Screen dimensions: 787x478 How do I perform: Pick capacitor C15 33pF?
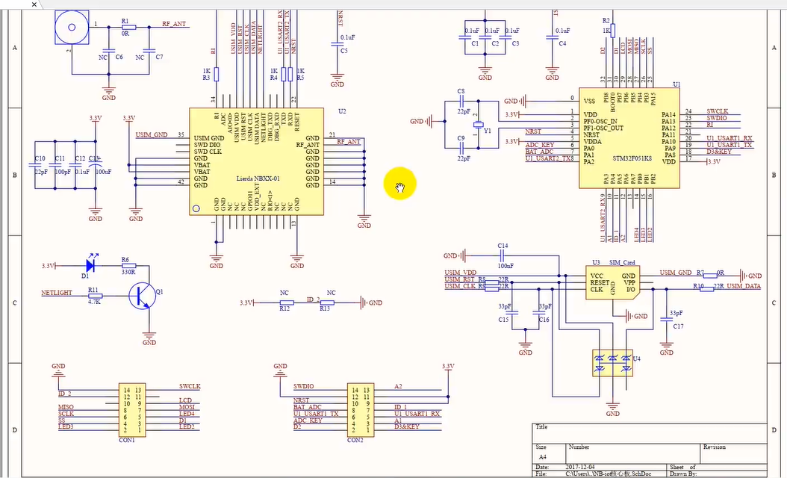(512, 312)
